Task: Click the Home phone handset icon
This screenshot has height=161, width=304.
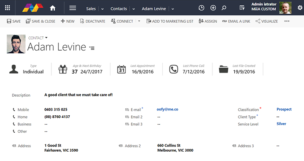Action: pyautogui.click(x=14, y=117)
